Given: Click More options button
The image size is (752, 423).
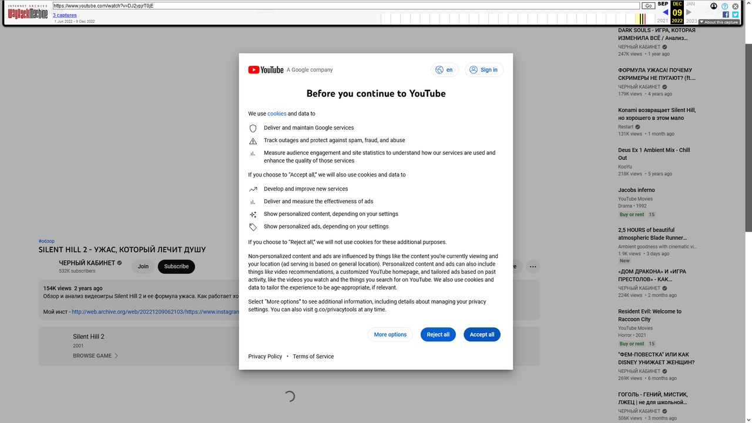Looking at the screenshot, I should pos(390,334).
